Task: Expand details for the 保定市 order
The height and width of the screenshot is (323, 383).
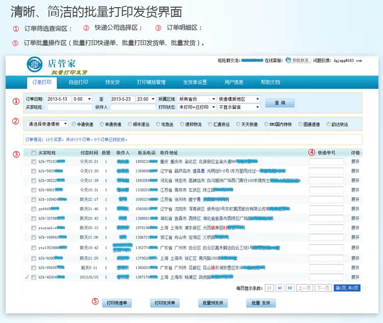Action: pos(355,181)
